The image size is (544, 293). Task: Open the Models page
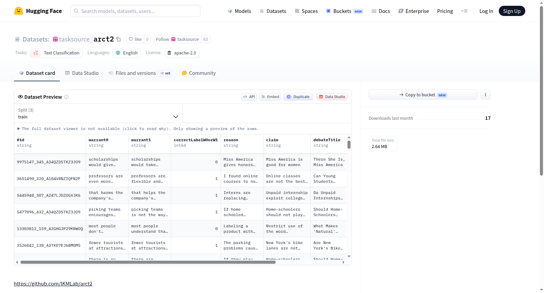coord(239,11)
